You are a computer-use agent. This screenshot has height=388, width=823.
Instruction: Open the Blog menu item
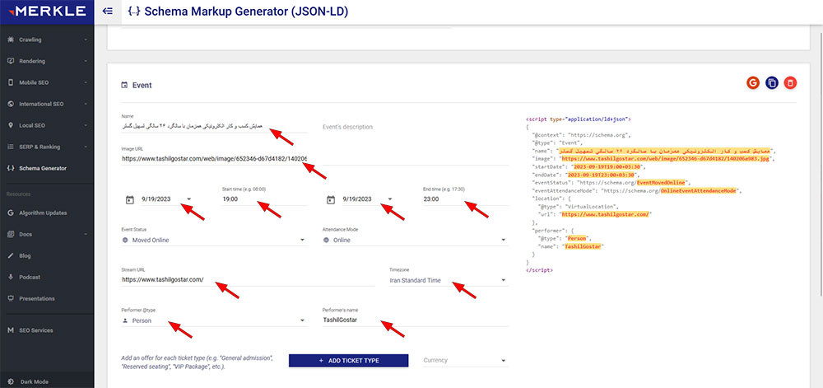(47, 255)
